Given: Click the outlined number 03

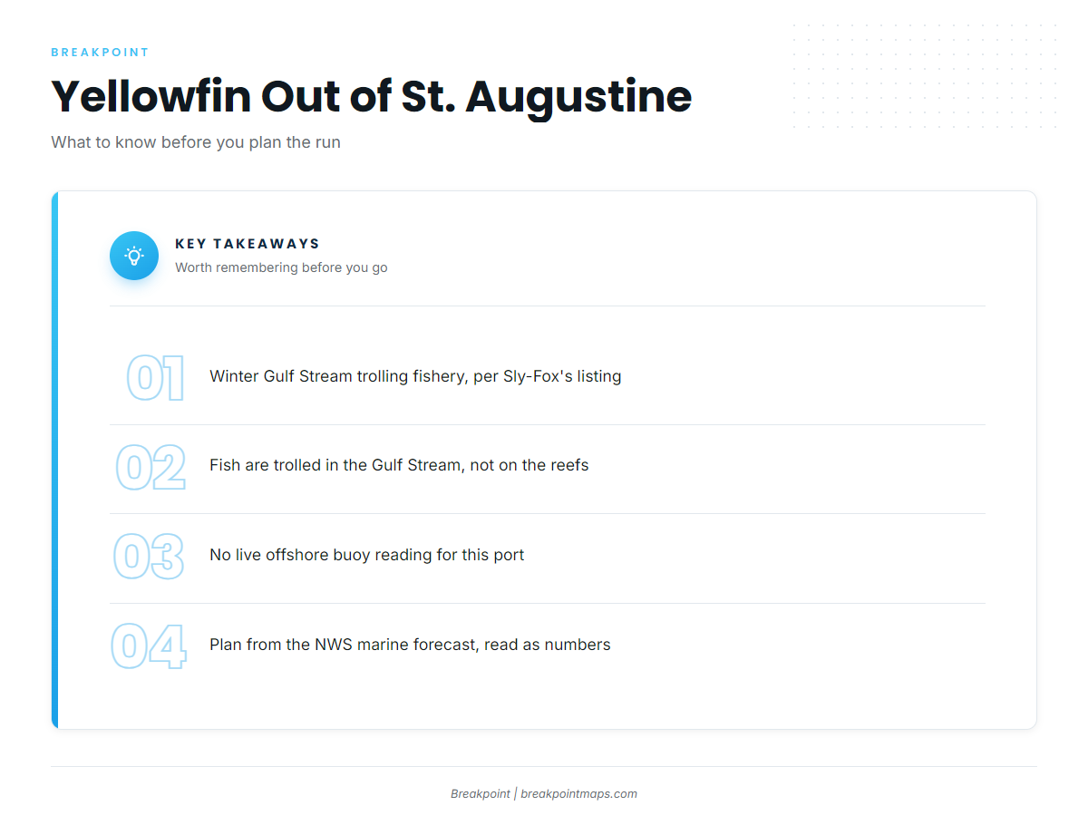Looking at the screenshot, I should (x=149, y=557).
